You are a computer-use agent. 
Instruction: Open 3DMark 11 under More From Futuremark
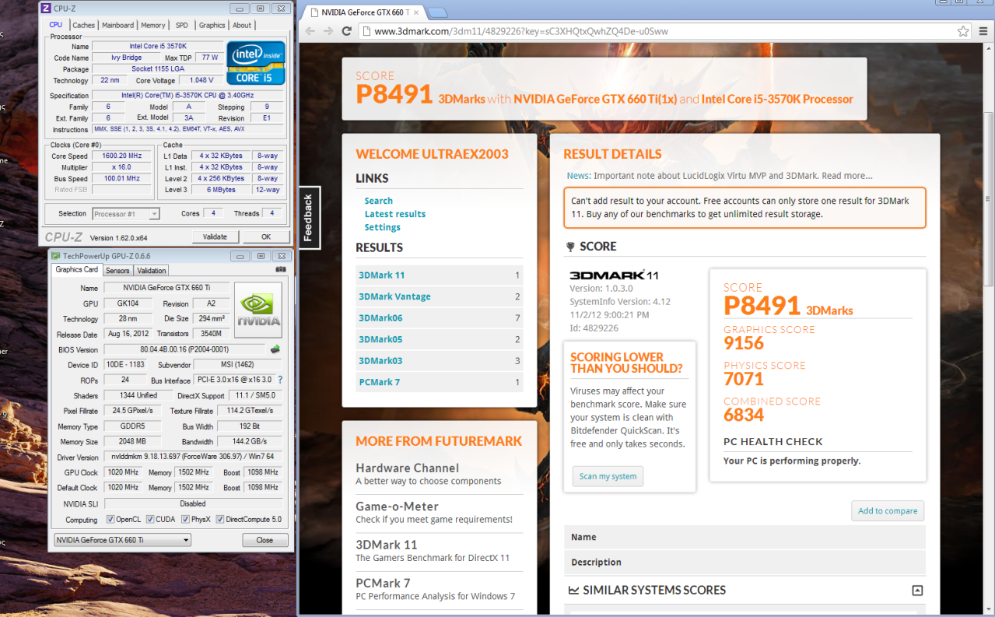(x=387, y=545)
